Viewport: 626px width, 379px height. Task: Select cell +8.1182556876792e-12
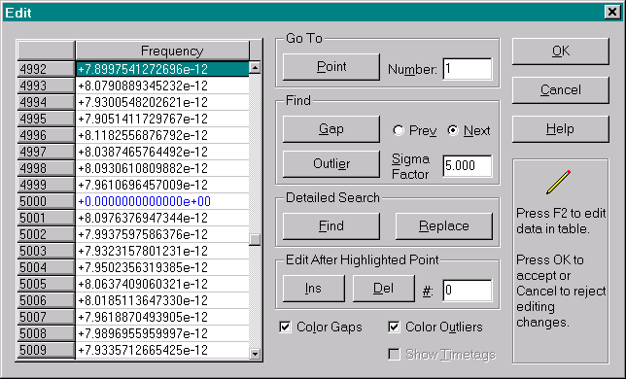pos(162,135)
